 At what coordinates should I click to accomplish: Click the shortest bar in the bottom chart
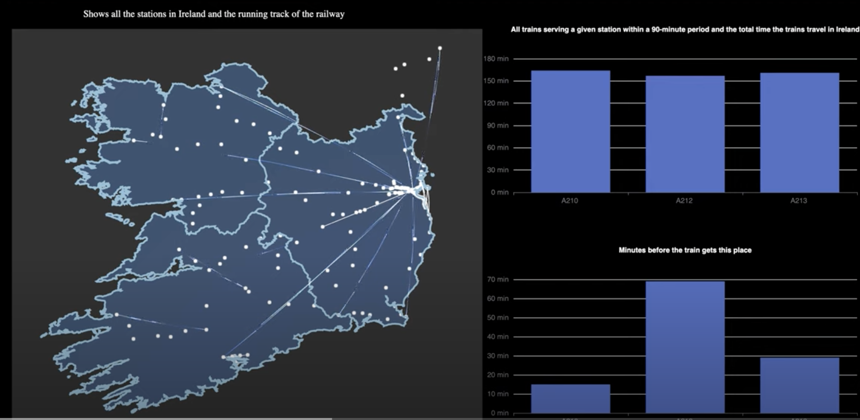tap(570, 399)
